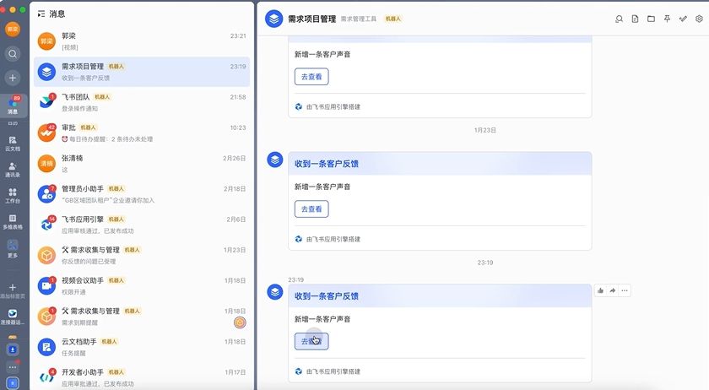Open 云文档 cloud docs in sidebar
709x390 pixels.
[13, 144]
